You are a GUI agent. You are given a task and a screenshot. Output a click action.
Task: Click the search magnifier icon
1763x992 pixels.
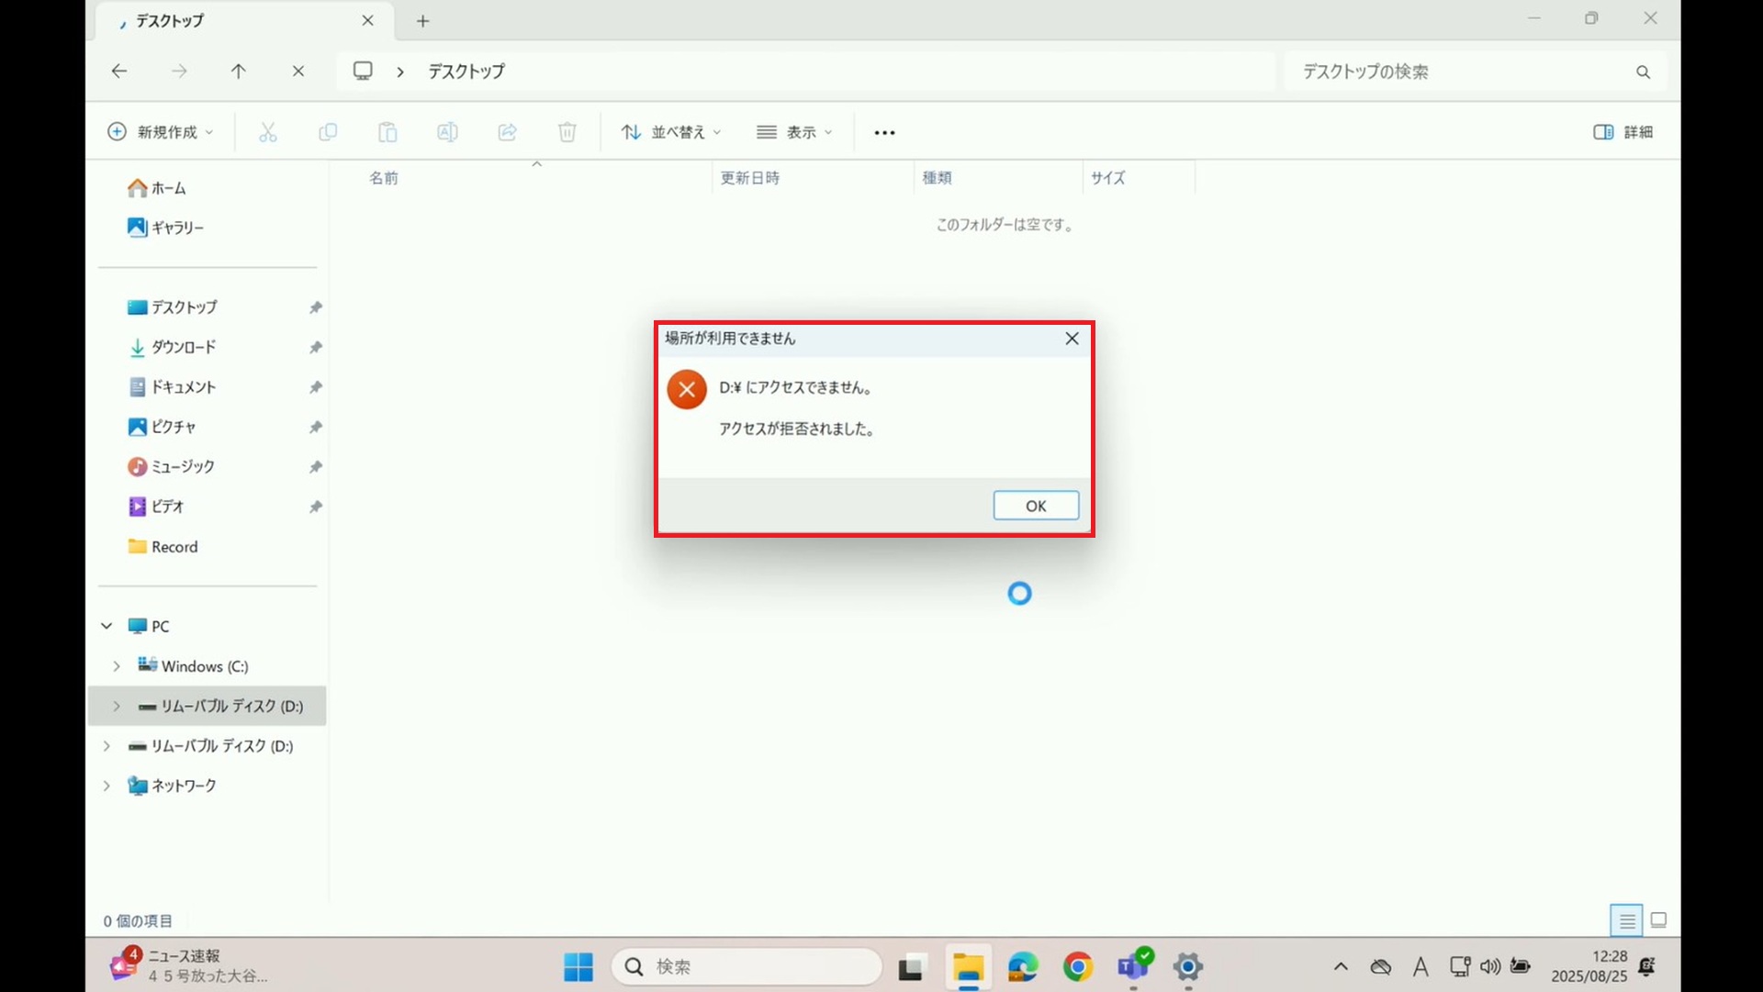pos(1643,72)
